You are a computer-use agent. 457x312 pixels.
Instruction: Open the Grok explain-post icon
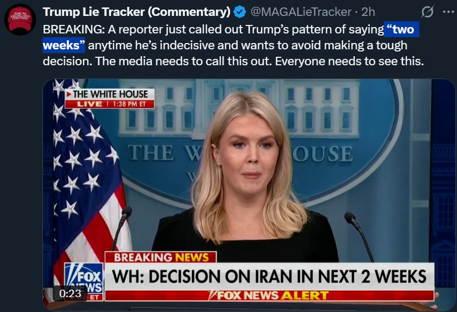click(428, 12)
